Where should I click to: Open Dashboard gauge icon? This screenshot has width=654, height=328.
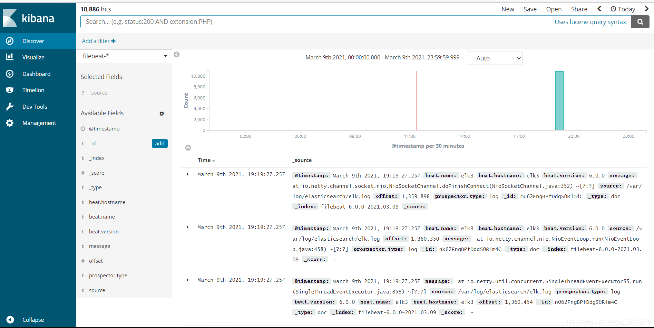pyautogui.click(x=10, y=74)
